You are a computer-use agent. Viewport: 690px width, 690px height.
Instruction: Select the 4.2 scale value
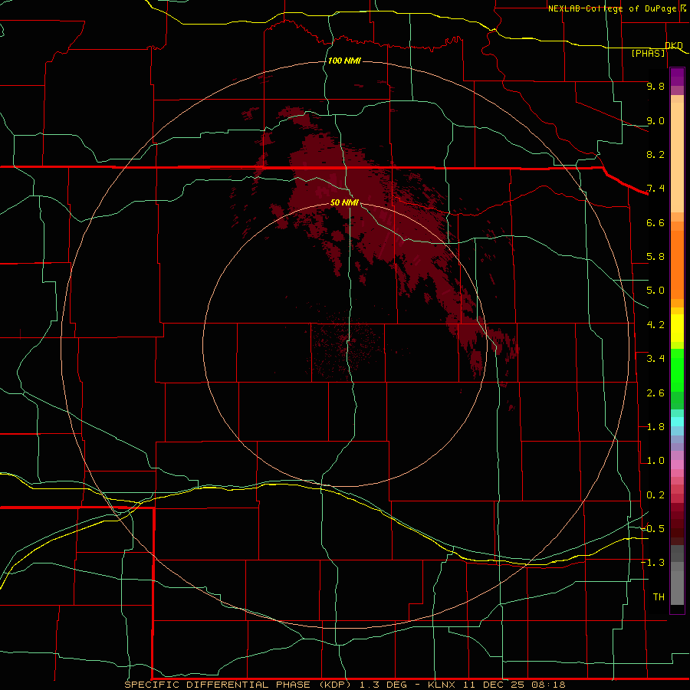[x=655, y=325]
